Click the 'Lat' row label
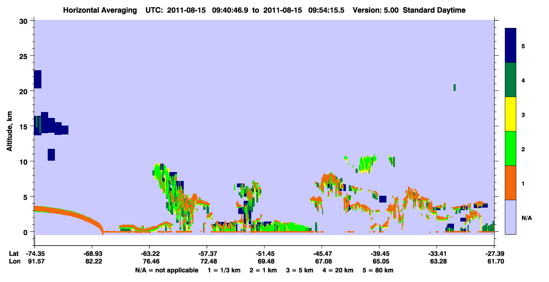 click(14, 254)
